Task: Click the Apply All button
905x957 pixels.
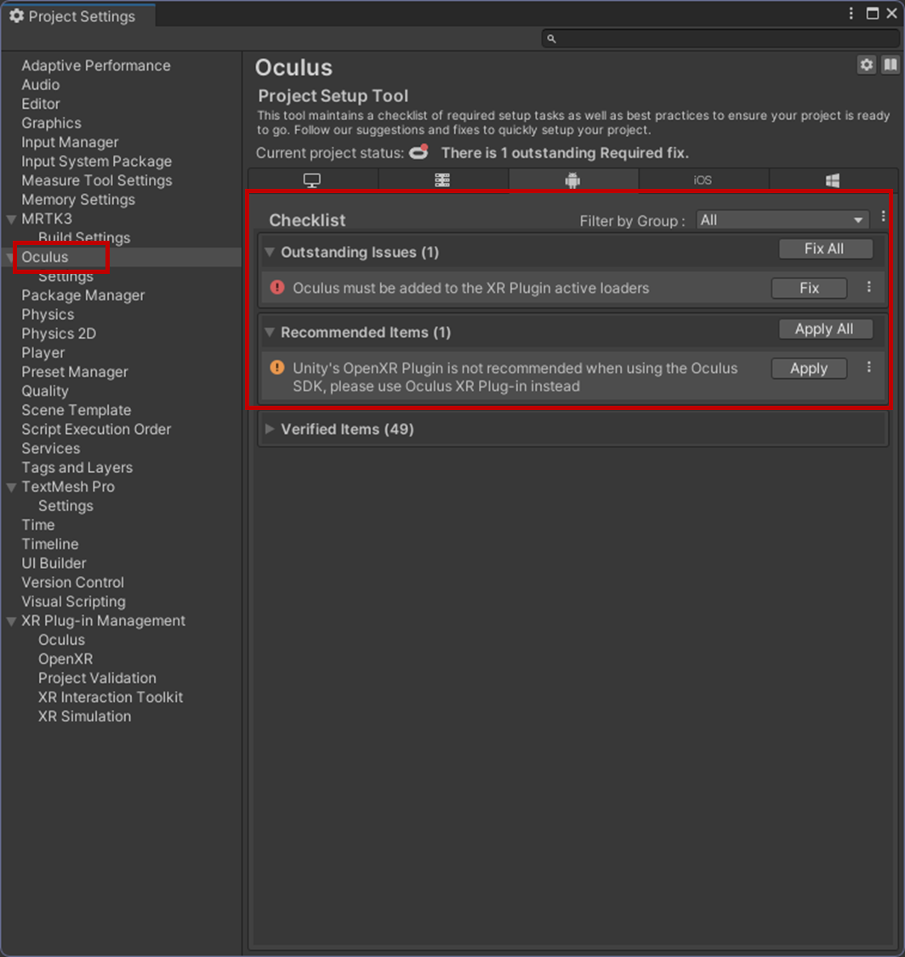Action: point(825,329)
